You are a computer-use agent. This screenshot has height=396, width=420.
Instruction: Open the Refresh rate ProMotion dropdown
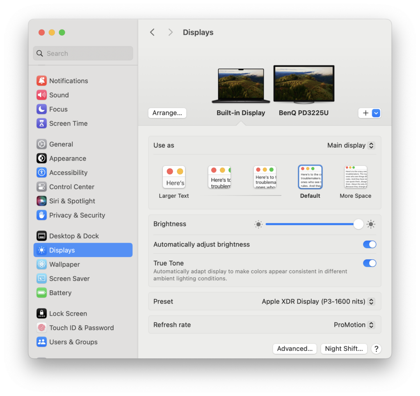[x=354, y=325]
